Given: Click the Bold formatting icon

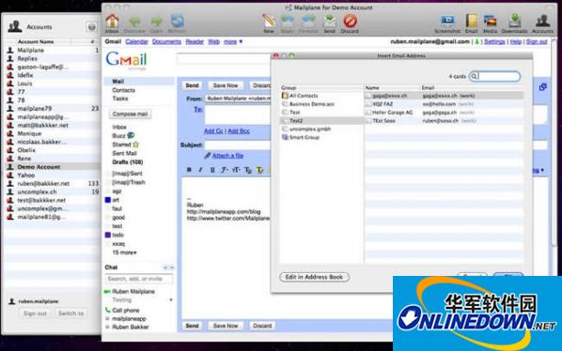Looking at the screenshot, I should tap(189, 170).
